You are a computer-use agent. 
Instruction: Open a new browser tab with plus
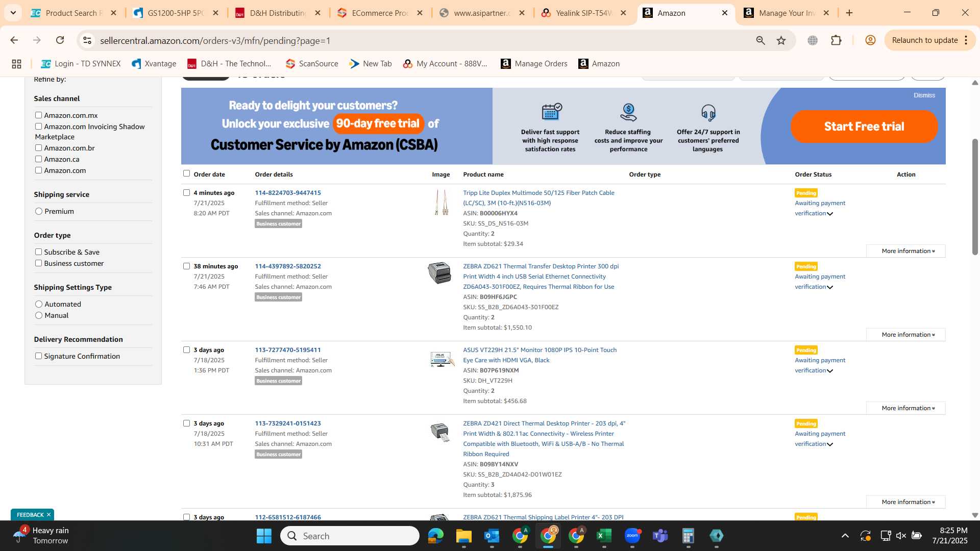(849, 13)
